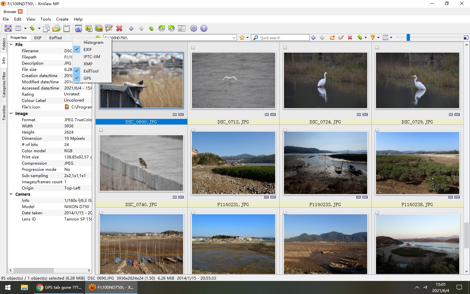Click the new folder icon
Image resolution: width=470 pixels, height=294 pixels.
click(x=332, y=38)
